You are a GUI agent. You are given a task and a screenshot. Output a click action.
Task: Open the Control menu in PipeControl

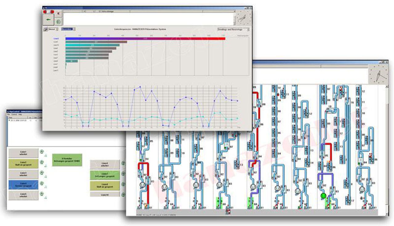(x=14, y=114)
